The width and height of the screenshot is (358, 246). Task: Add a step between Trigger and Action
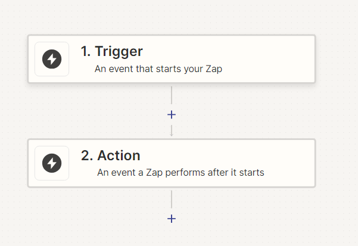[172, 114]
